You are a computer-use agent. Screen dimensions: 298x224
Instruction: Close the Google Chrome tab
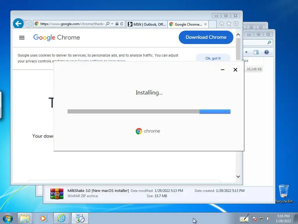click(x=205, y=24)
